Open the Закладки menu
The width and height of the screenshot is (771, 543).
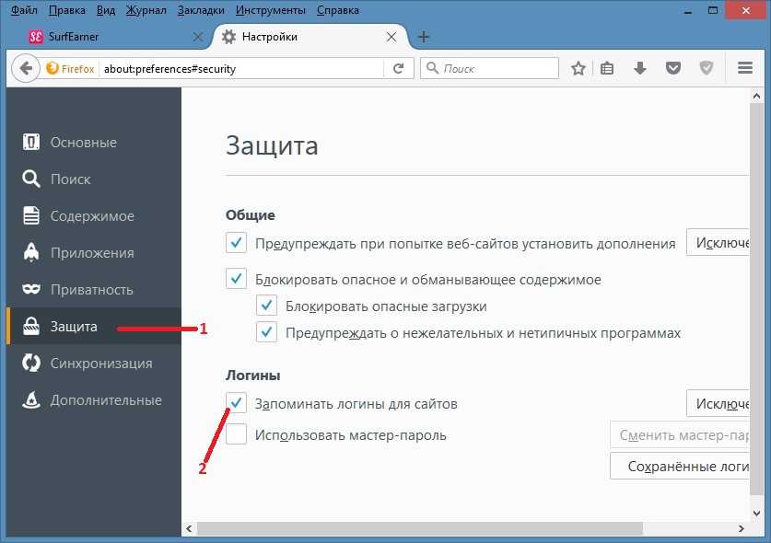tap(201, 10)
